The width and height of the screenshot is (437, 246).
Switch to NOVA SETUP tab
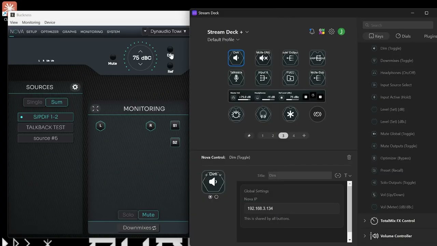(x=31, y=32)
